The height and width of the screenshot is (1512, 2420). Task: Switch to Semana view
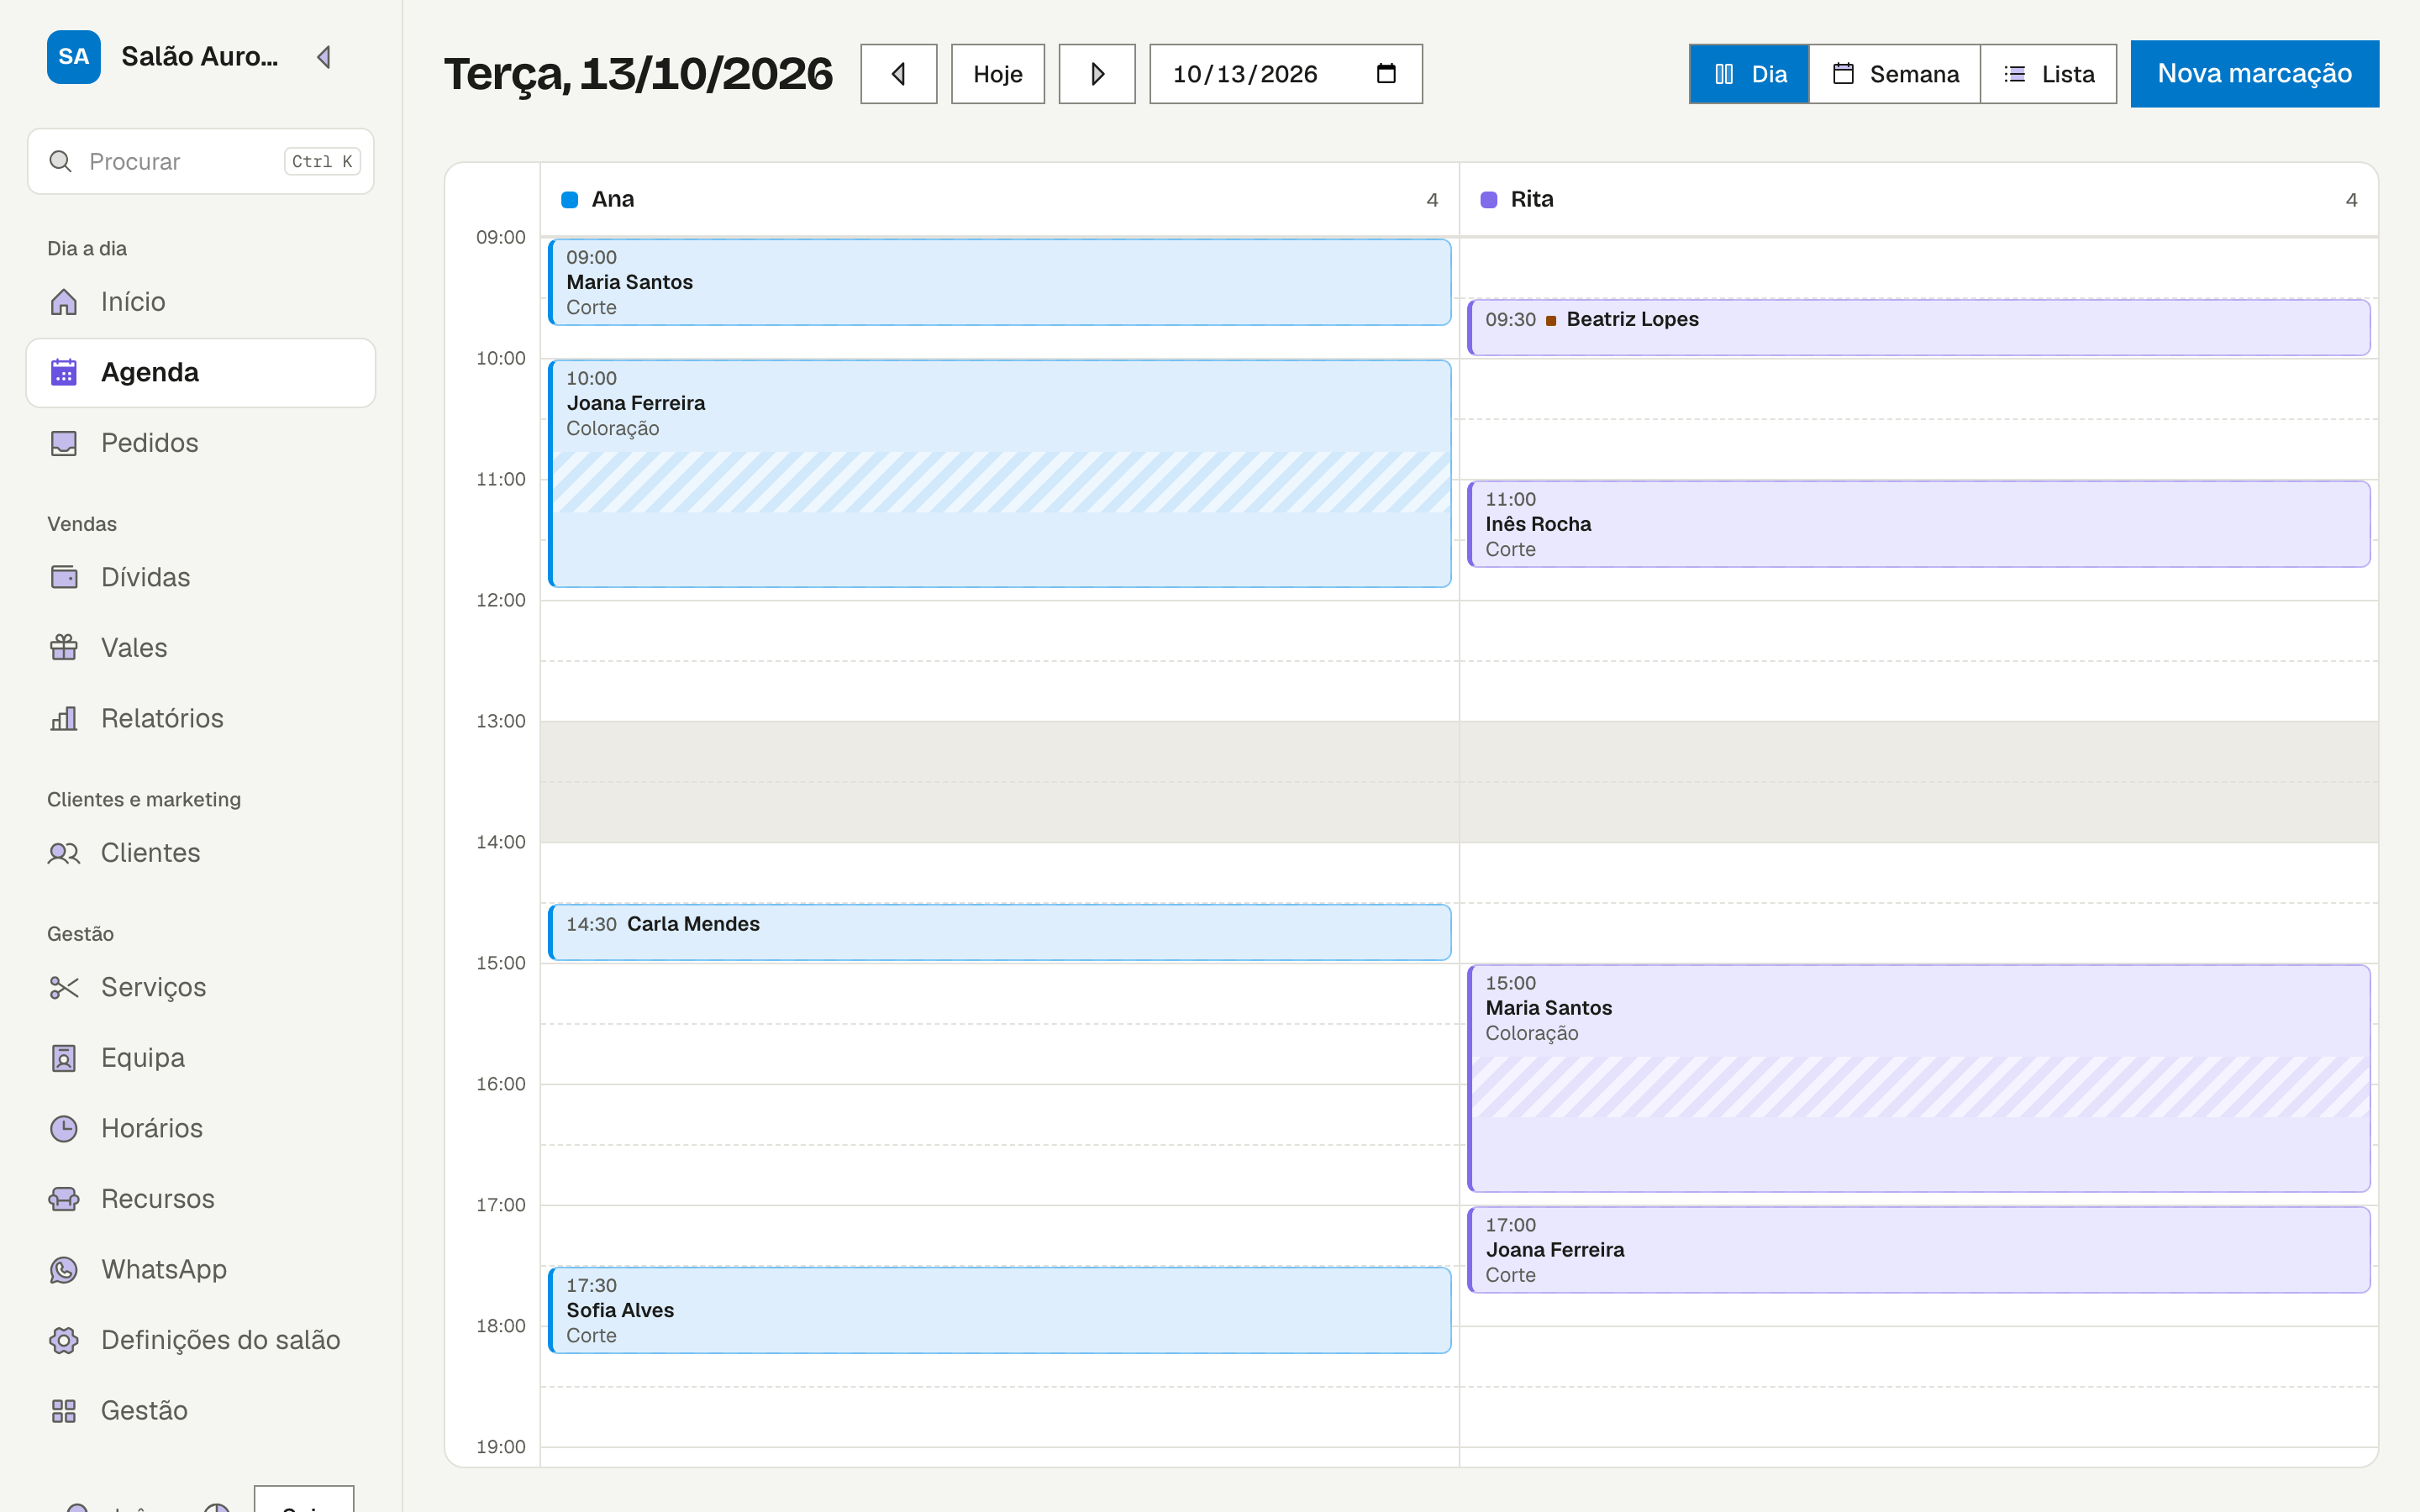[1895, 74]
